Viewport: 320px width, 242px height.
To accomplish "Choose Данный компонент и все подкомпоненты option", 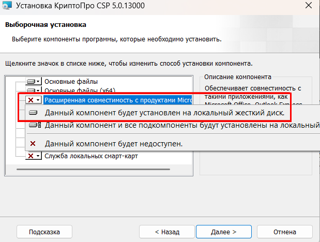I will pos(181,125).
